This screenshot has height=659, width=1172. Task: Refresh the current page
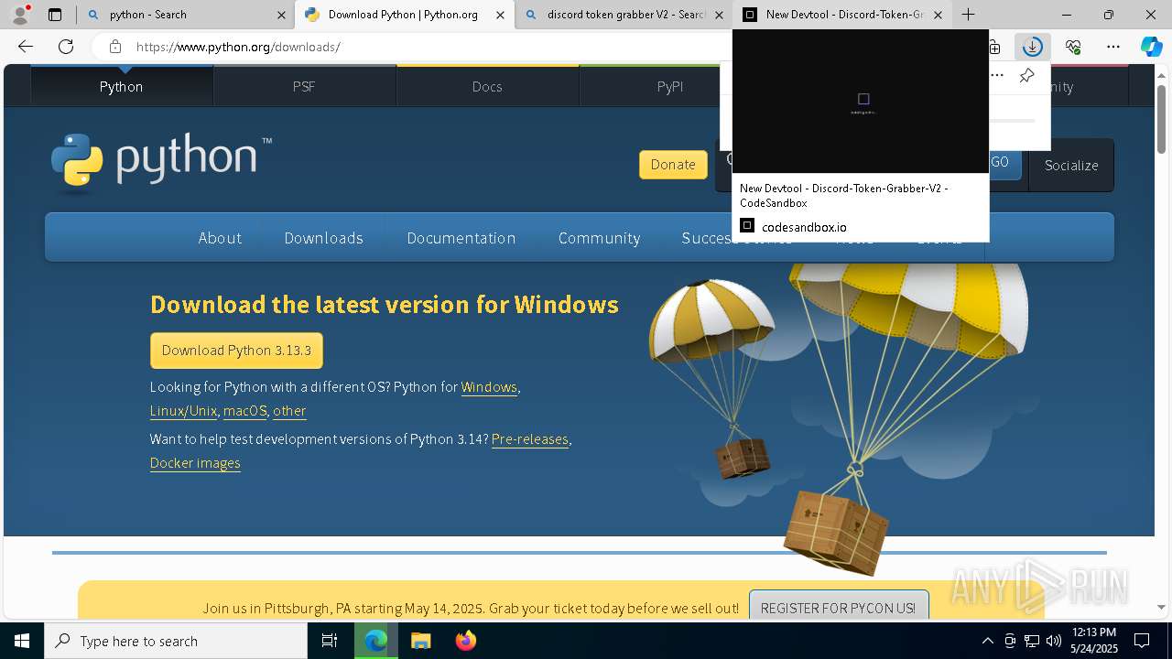point(66,47)
